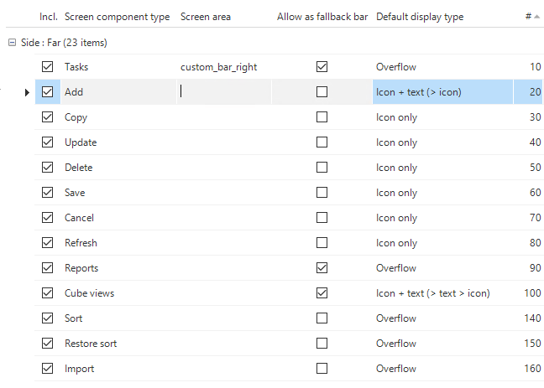This screenshot has width=544, height=388.
Task: Enable fallback bar for the Copy row
Action: pos(322,117)
